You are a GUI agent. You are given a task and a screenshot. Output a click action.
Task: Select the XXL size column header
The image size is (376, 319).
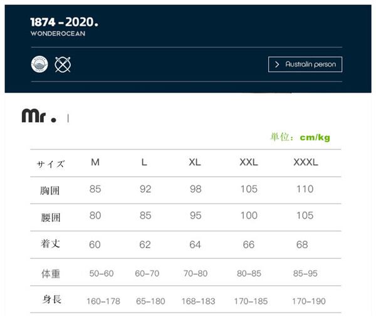click(249, 162)
